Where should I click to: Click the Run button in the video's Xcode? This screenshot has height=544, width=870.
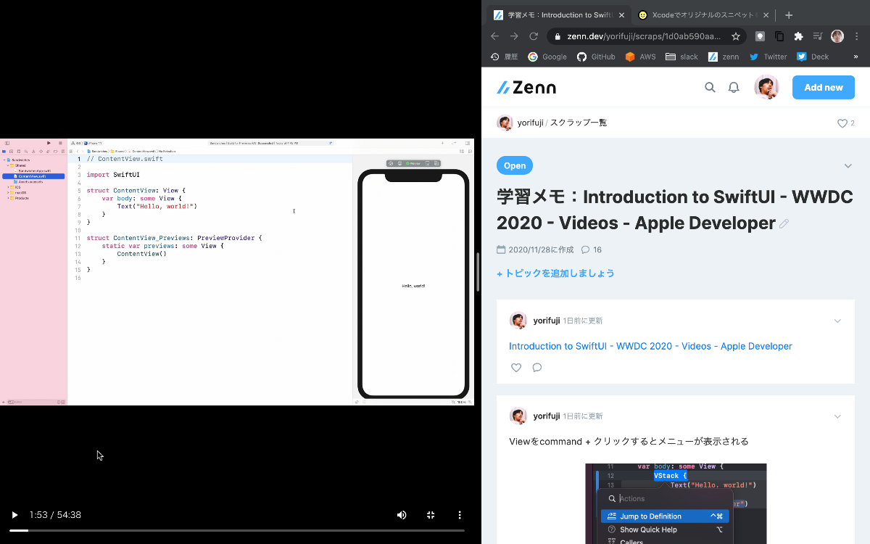click(x=49, y=144)
